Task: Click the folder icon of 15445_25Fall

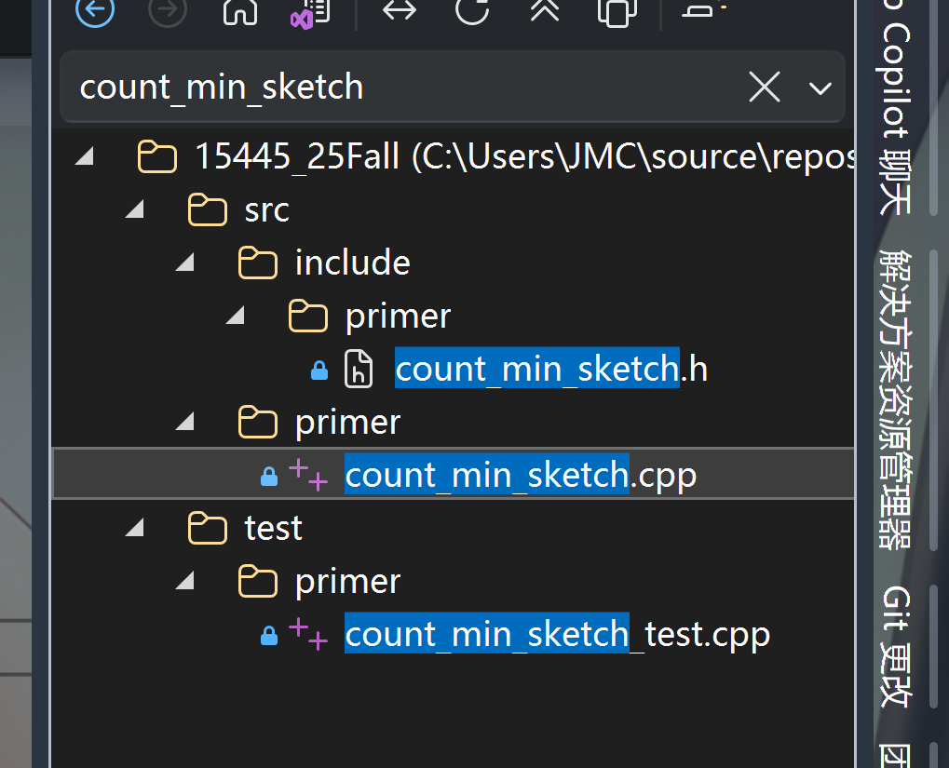Action: (x=157, y=156)
